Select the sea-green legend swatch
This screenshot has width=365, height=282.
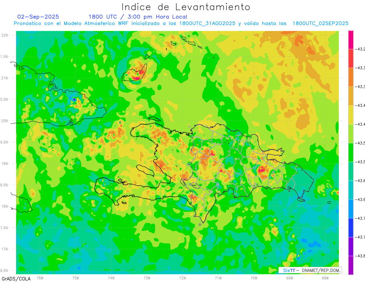(x=351, y=171)
